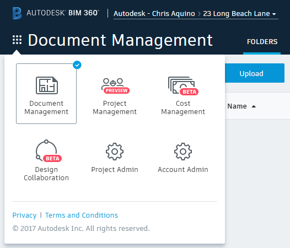Open the Privacy link
Viewport: 290px width, 248px height.
tap(24, 215)
